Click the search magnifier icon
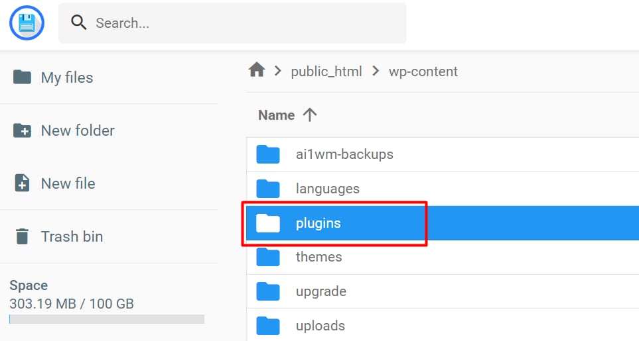 (79, 23)
